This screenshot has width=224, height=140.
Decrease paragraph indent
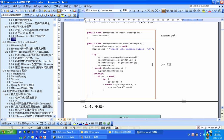(x=195, y=11)
